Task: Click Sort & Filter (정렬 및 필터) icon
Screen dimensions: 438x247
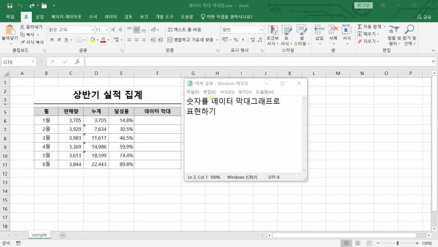Action: 393,29
